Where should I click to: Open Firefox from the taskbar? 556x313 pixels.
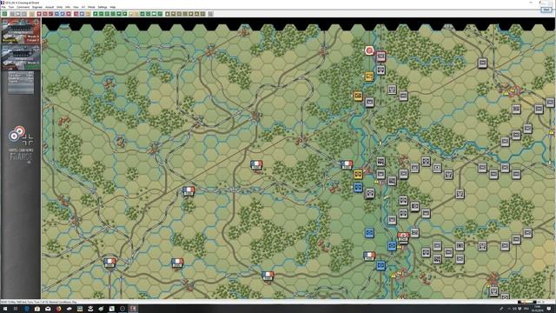coord(58,309)
